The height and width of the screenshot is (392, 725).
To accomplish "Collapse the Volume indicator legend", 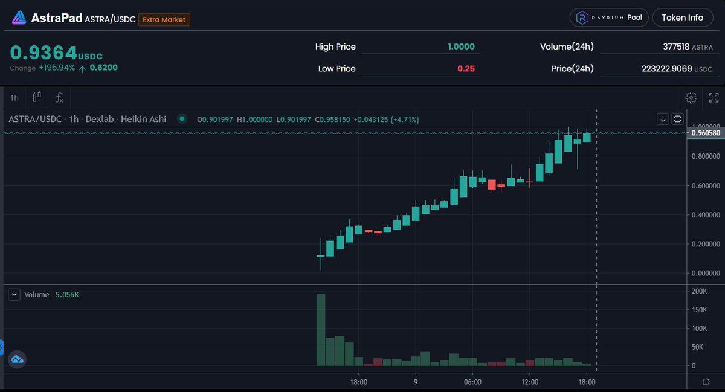I will [x=14, y=295].
